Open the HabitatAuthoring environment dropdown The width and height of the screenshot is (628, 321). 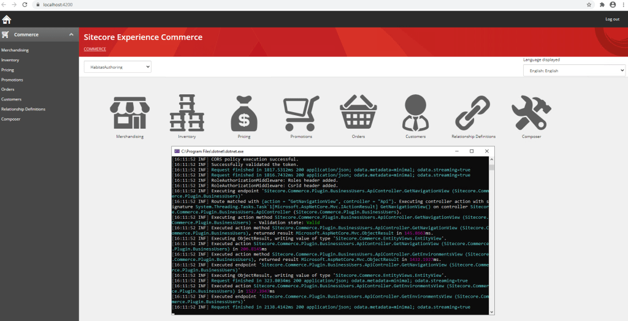[117, 67]
